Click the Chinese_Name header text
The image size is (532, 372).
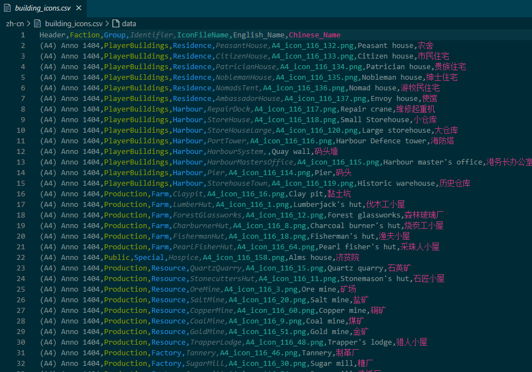click(x=315, y=35)
